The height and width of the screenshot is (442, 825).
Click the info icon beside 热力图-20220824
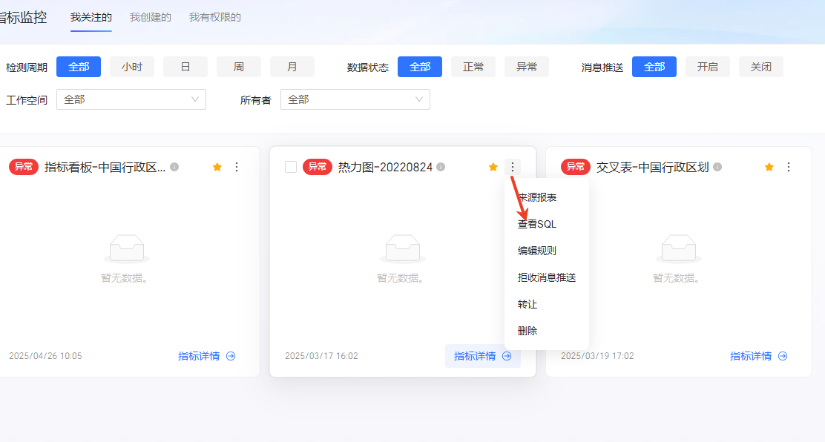click(x=441, y=167)
